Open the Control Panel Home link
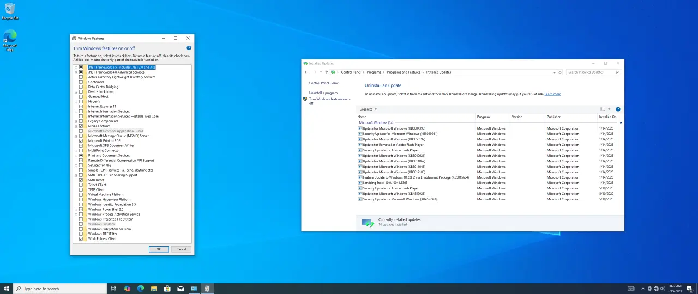The height and width of the screenshot is (294, 698). tap(324, 83)
